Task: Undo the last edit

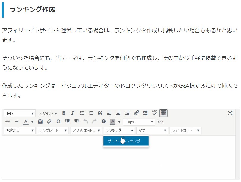Action: click(x=85, y=122)
